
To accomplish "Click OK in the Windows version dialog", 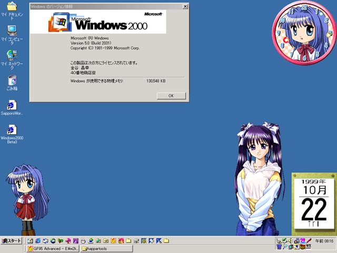I will point(171,96).
